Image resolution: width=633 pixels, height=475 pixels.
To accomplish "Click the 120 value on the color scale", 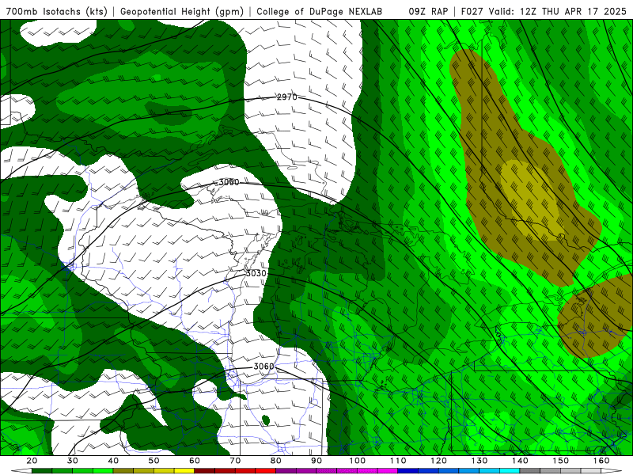I will 439,461.
